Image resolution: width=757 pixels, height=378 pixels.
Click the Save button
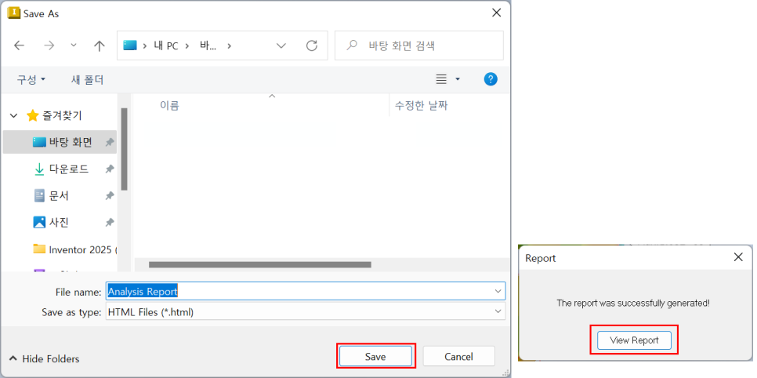point(375,357)
